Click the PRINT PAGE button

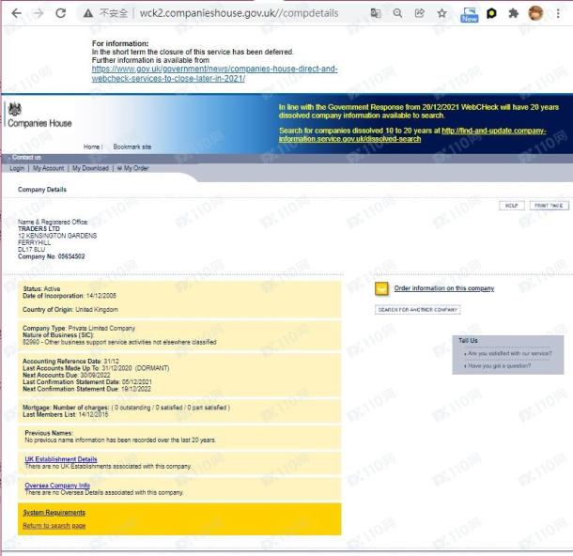549,206
